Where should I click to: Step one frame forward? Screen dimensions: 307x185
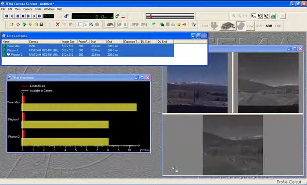(x=29, y=16)
